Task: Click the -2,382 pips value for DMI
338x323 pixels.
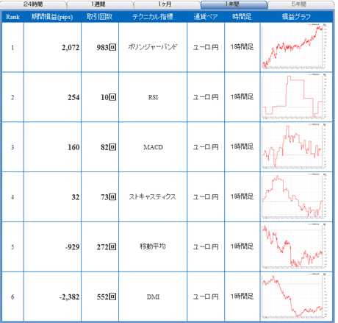Action: [x=69, y=297]
